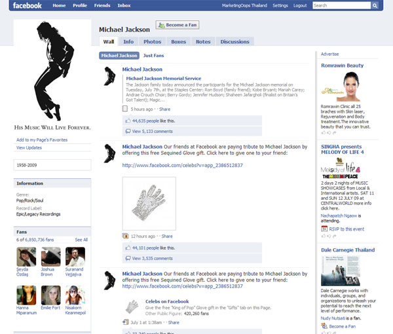Open Inbox in top navigation

124,5
